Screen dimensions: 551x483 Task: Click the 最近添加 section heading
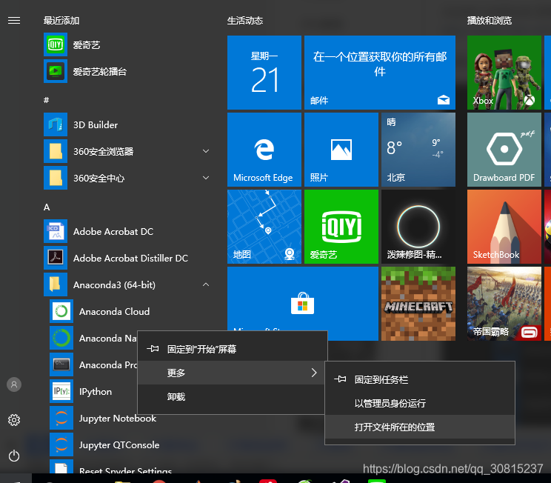(x=61, y=21)
